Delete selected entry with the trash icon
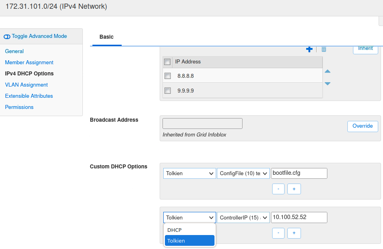This screenshot has width=383, height=249. coord(324,49)
